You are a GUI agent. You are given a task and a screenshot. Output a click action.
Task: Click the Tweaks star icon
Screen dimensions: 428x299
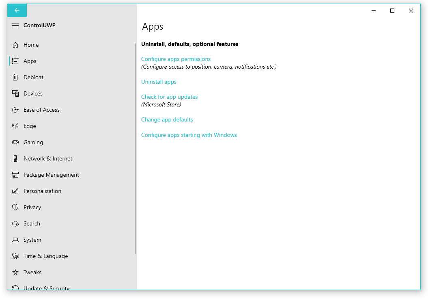[15, 273]
